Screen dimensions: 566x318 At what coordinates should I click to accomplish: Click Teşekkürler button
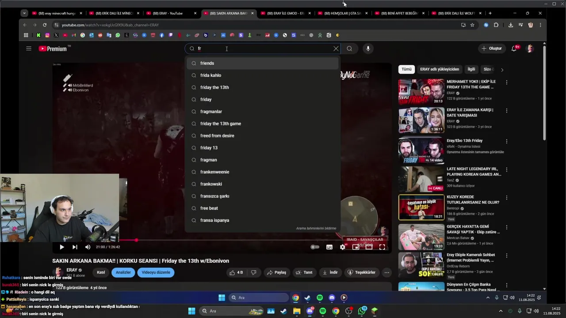coord(362,273)
